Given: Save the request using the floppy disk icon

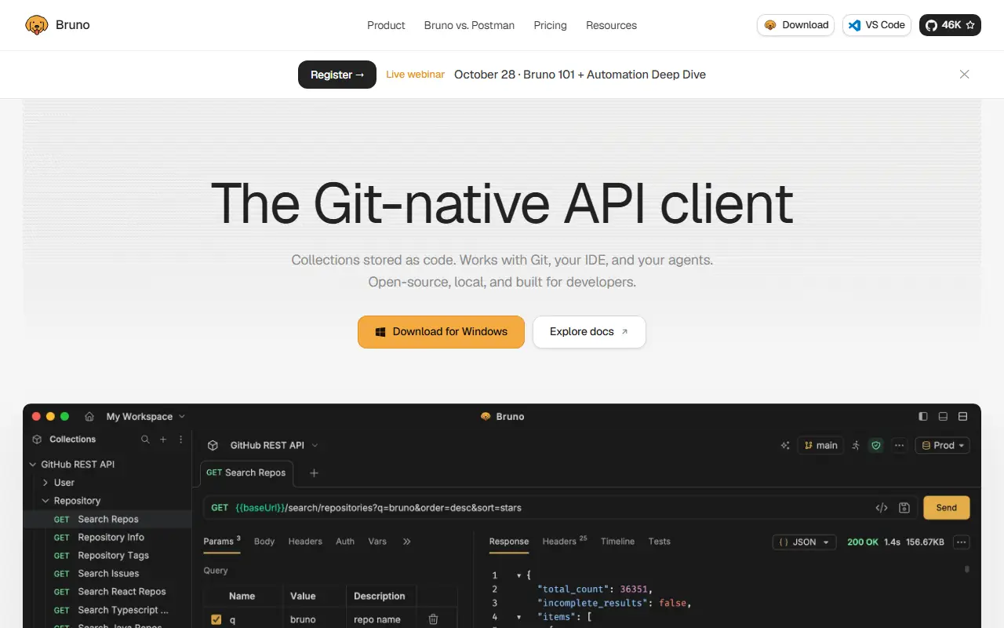Looking at the screenshot, I should click(x=904, y=508).
